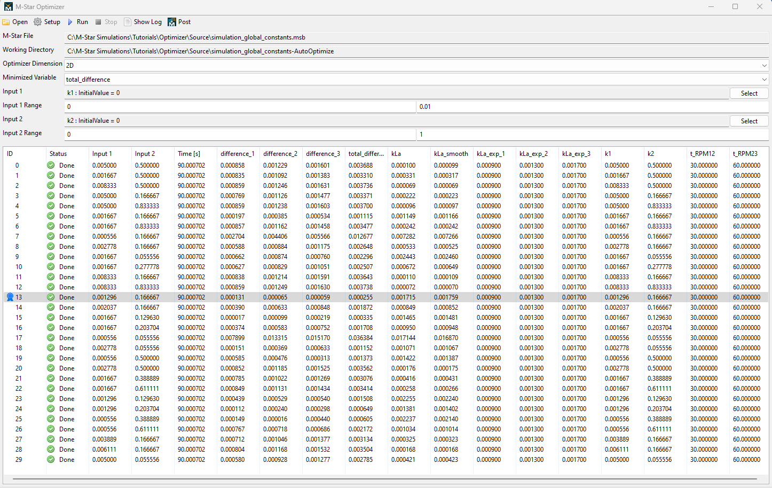772x488 pixels.
Task: Sort by the k2 column header
Action: coord(665,154)
